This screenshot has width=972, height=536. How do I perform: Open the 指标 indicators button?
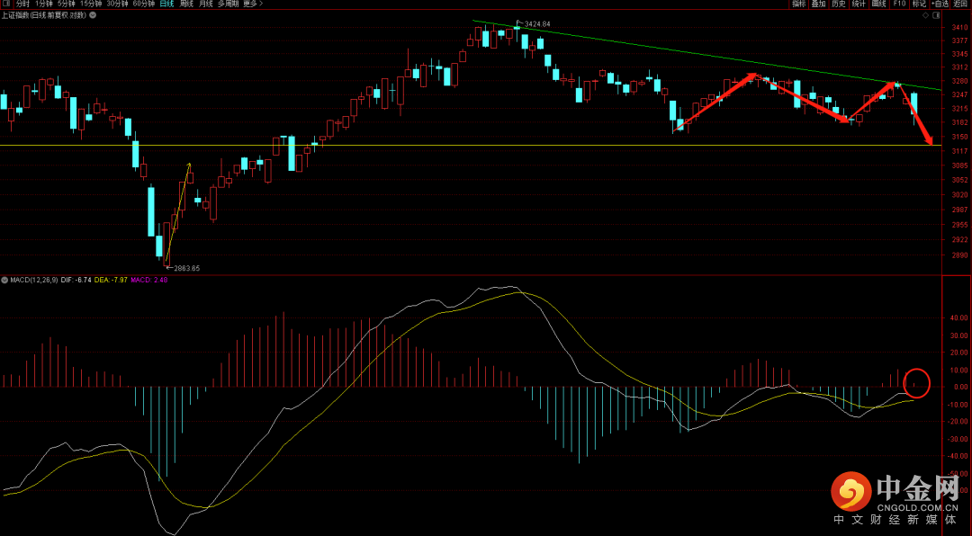[799, 4]
